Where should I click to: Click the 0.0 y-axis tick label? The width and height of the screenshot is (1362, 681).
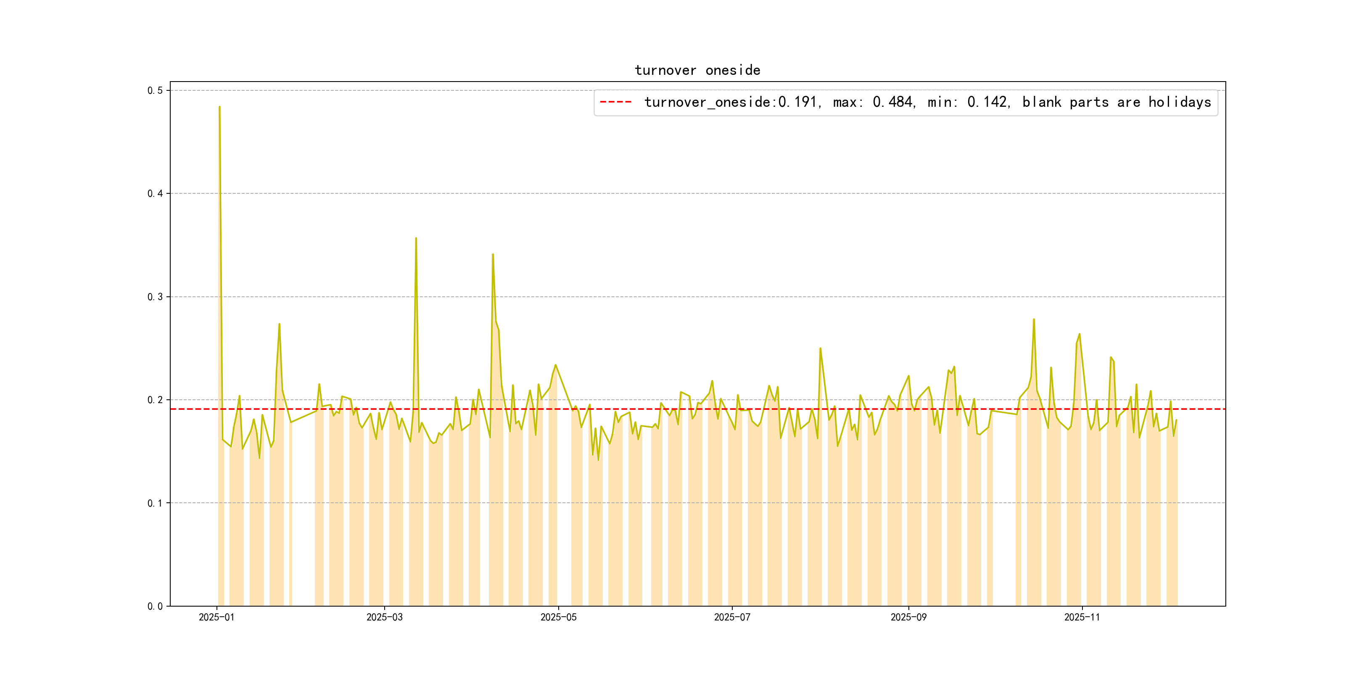[x=155, y=606]
